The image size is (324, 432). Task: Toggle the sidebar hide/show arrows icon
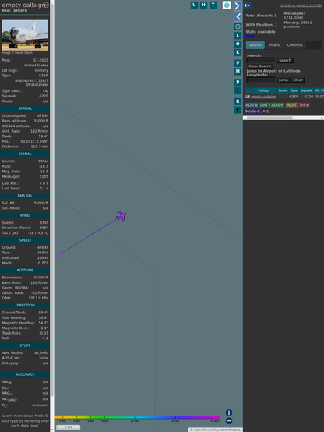247,5
